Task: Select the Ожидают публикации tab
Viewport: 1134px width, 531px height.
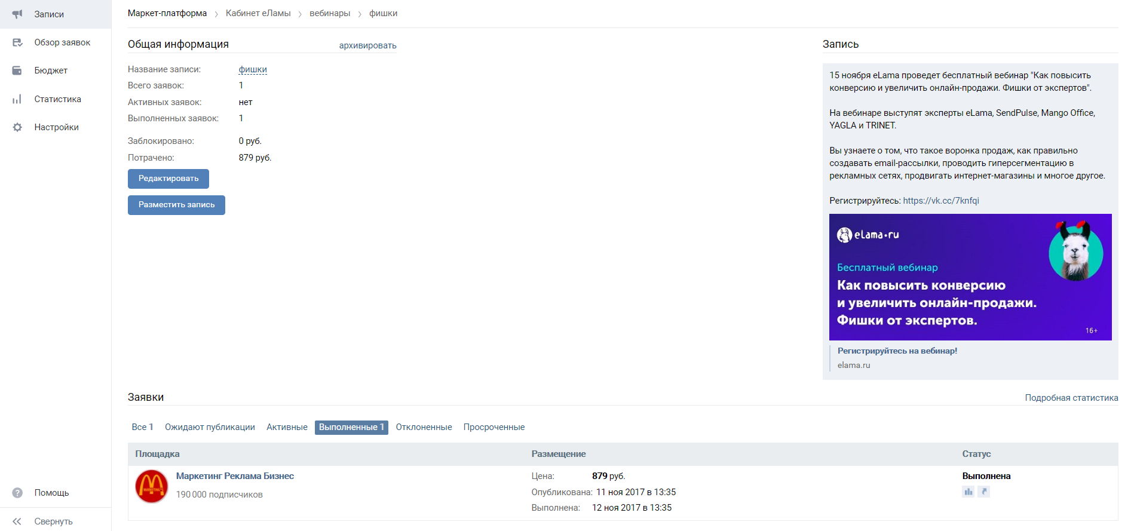Action: [x=210, y=427]
